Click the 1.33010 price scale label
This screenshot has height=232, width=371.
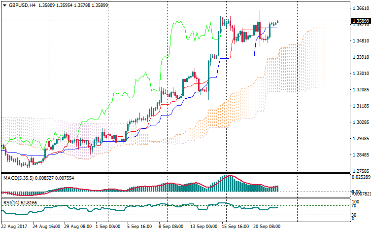click(359, 74)
